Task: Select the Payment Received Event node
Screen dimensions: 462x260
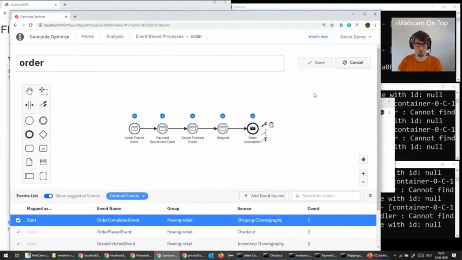Action: point(162,129)
